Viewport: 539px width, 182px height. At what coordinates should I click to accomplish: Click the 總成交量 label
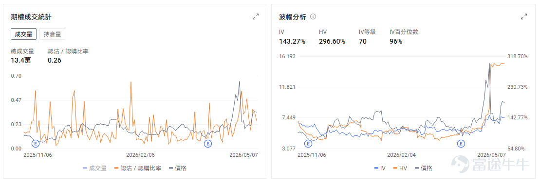point(22,51)
